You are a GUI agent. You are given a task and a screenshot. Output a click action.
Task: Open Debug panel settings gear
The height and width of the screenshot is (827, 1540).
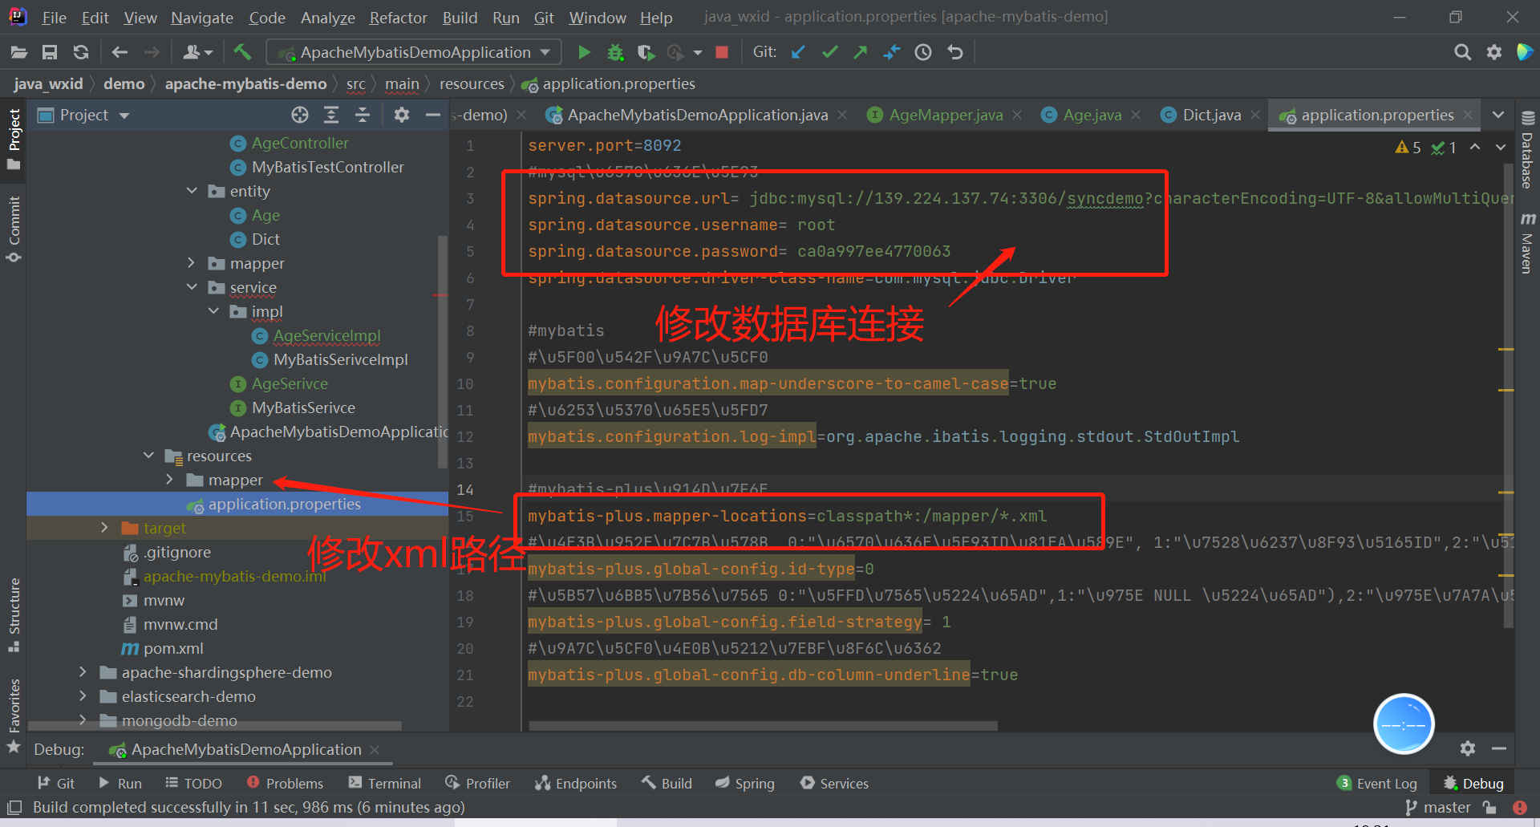tap(1468, 748)
